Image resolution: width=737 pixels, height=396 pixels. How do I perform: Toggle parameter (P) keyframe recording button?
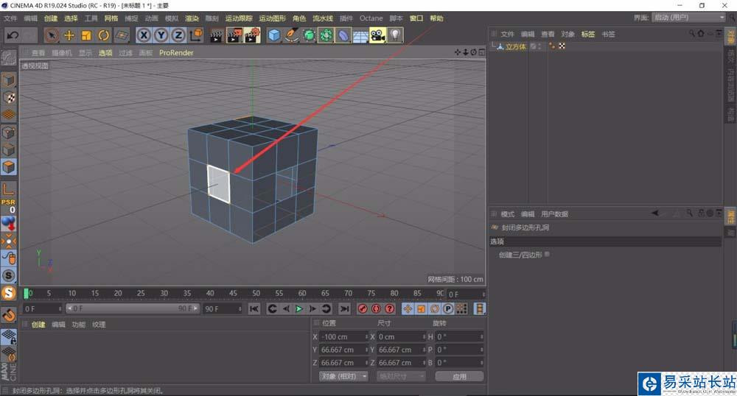(x=448, y=308)
